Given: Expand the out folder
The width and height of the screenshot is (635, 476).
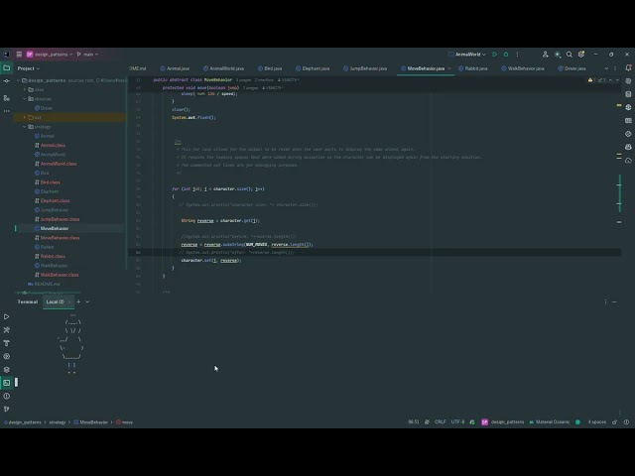Looking at the screenshot, I should coord(25,117).
